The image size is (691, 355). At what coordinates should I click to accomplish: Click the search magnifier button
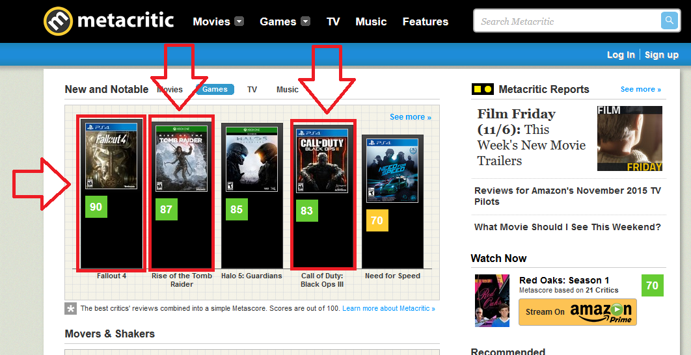point(669,21)
